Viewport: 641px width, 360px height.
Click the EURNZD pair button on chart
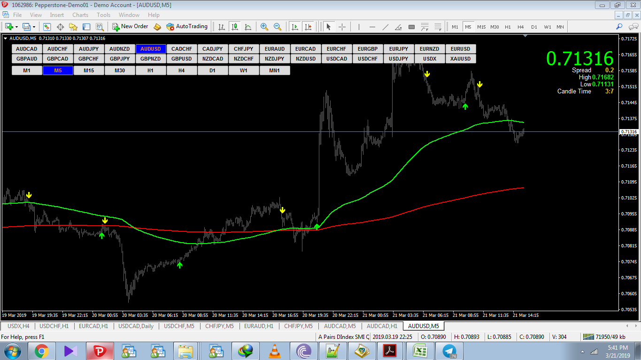430,49
